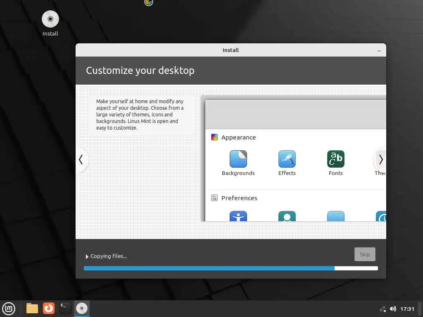
Task: Click the Effects label text
Action: tap(287, 173)
